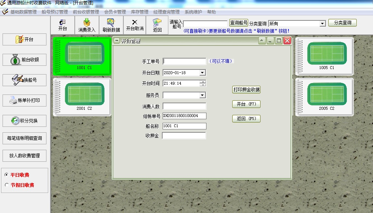Open 库存管理 menu
373x213 pixels.
(x=139, y=12)
